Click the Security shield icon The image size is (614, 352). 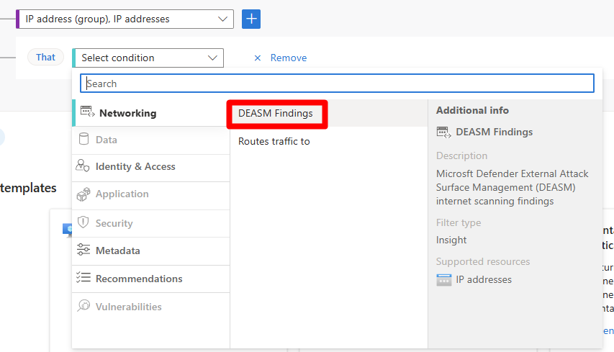(x=83, y=223)
